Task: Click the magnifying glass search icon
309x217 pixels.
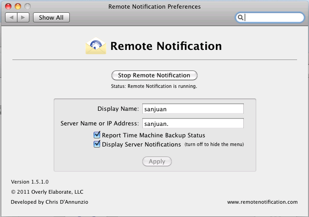Action: 240,17
